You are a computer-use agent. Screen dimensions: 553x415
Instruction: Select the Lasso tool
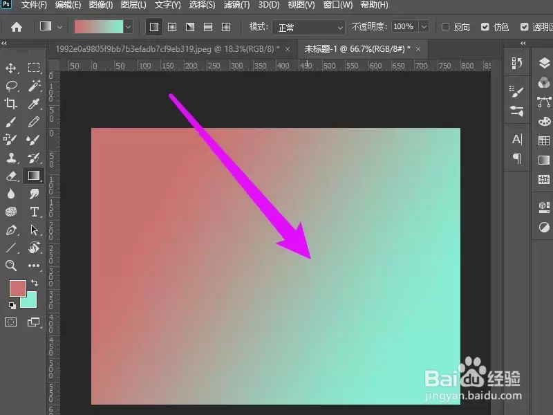click(11, 86)
